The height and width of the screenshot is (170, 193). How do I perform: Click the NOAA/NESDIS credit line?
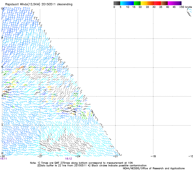154,168
